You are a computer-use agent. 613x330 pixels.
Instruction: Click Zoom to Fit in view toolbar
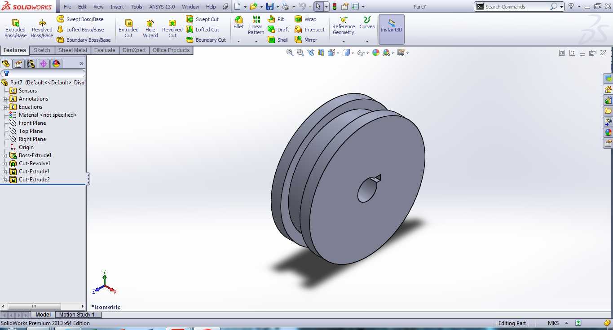point(290,53)
